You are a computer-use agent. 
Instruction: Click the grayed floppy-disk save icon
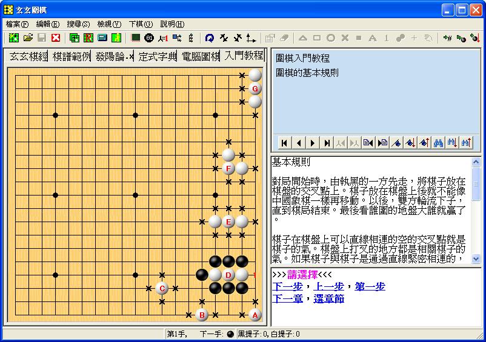(x=42, y=38)
